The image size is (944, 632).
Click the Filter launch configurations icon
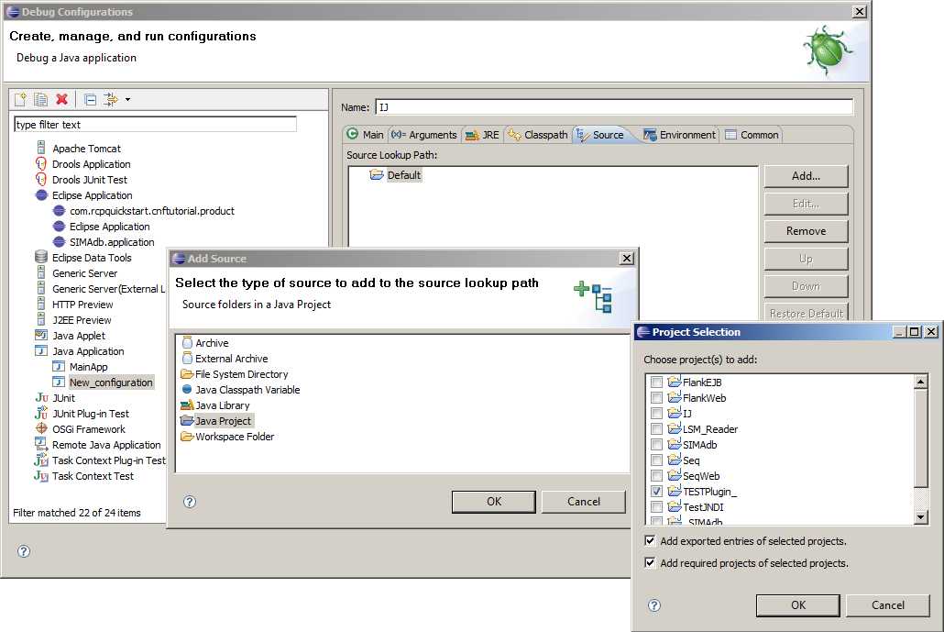coord(110,99)
